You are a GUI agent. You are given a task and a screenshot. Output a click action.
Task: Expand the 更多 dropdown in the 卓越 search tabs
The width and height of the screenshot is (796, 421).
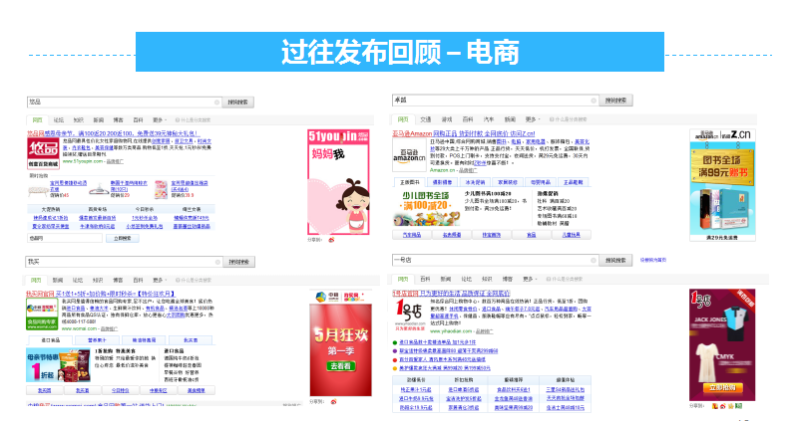(533, 119)
